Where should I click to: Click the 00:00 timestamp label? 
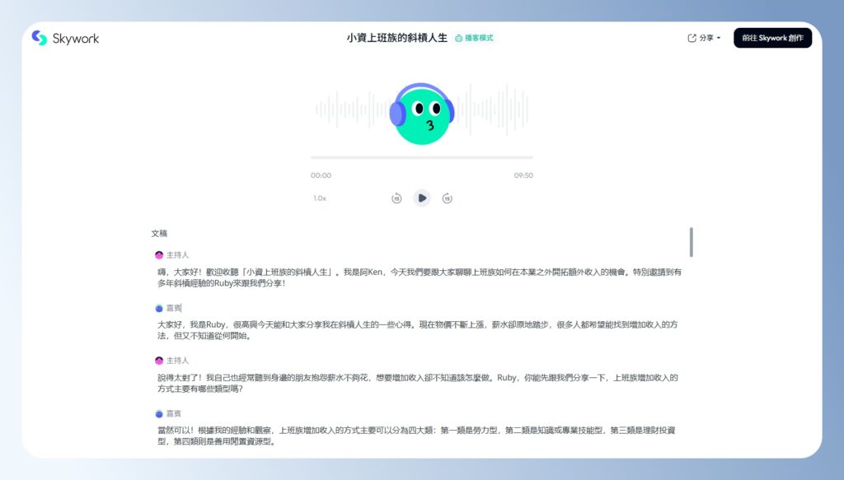(321, 175)
